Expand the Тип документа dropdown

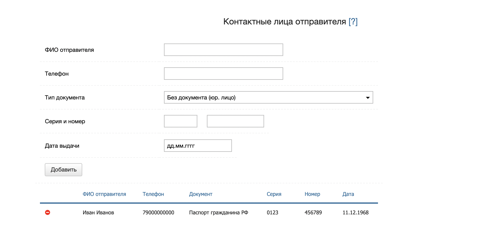[x=268, y=97]
